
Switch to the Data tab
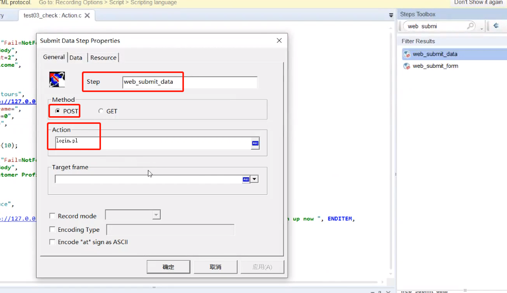(x=76, y=58)
